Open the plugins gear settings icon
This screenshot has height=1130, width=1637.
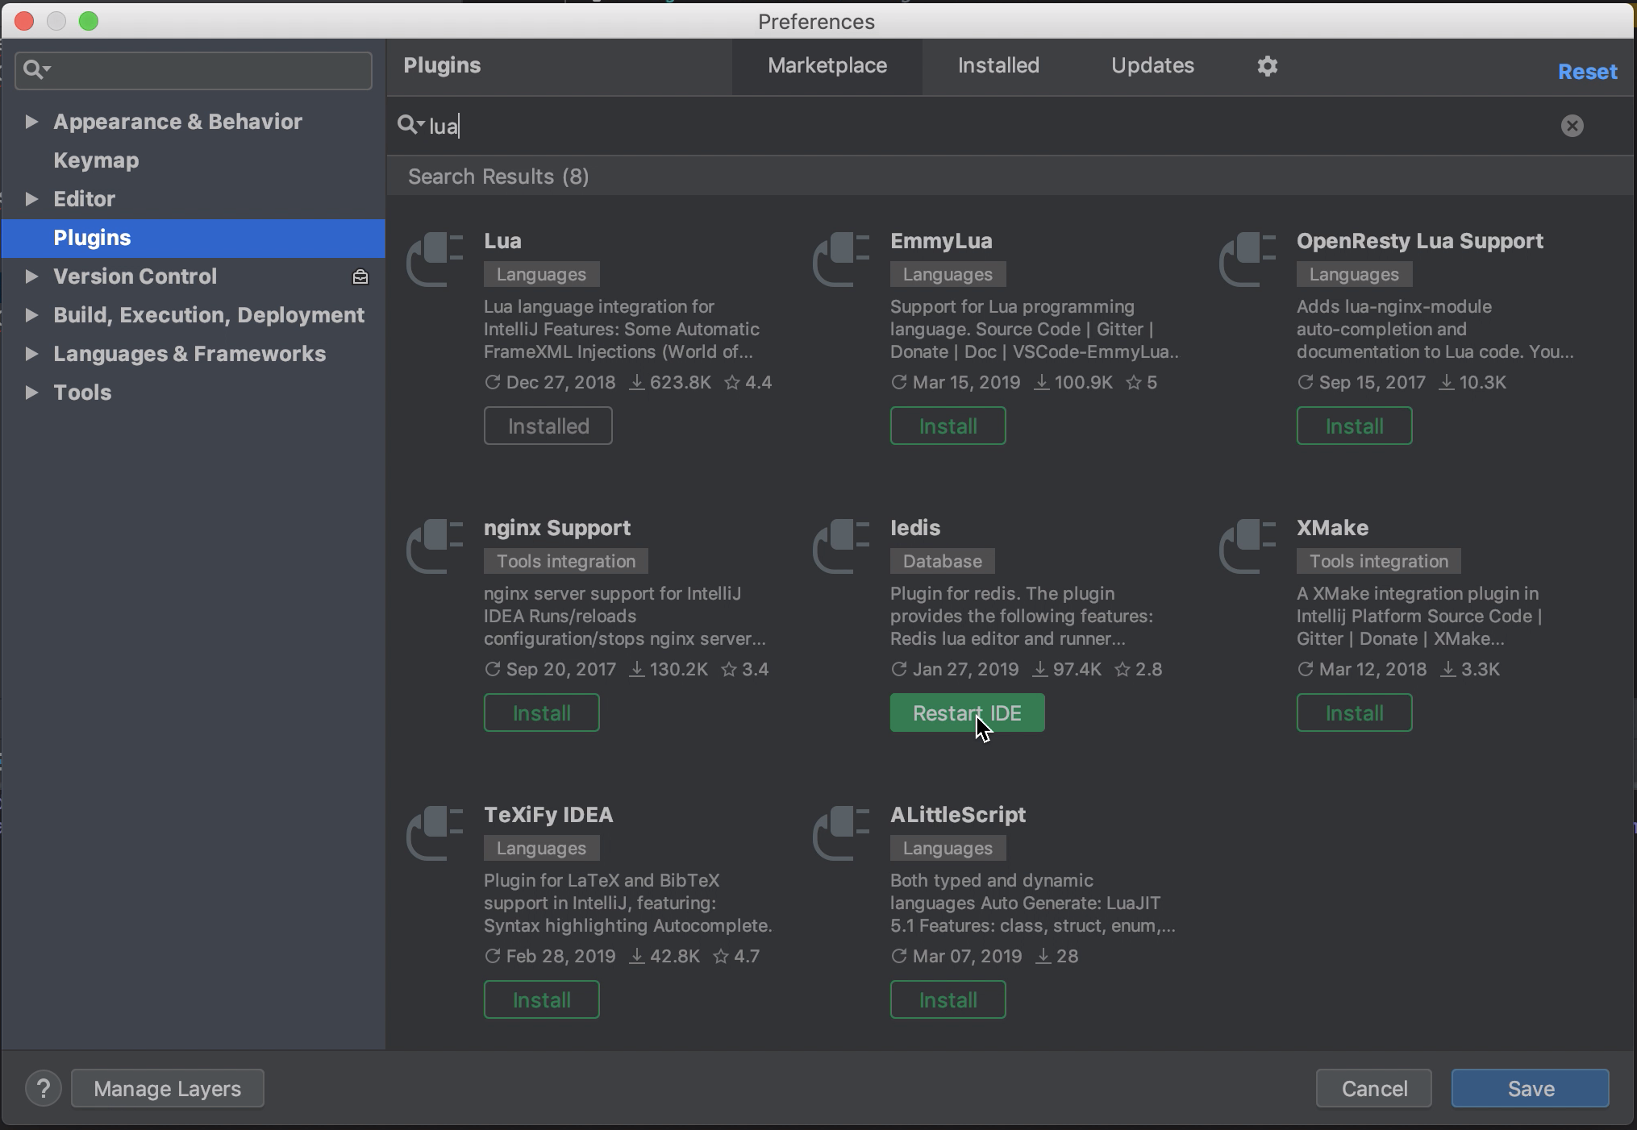pyautogui.click(x=1267, y=66)
